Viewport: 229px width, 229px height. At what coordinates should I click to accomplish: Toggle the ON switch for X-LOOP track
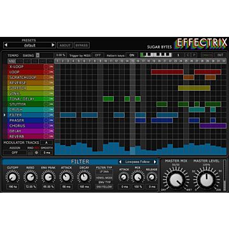tap(52, 67)
